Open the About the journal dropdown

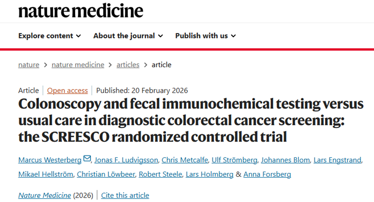pyautogui.click(x=128, y=36)
